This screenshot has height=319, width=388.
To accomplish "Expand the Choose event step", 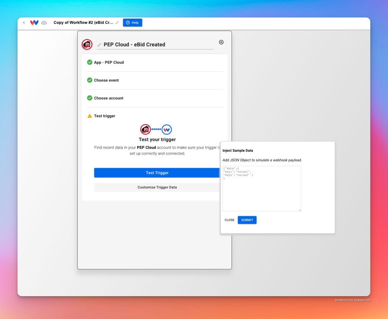I will point(155,80).
